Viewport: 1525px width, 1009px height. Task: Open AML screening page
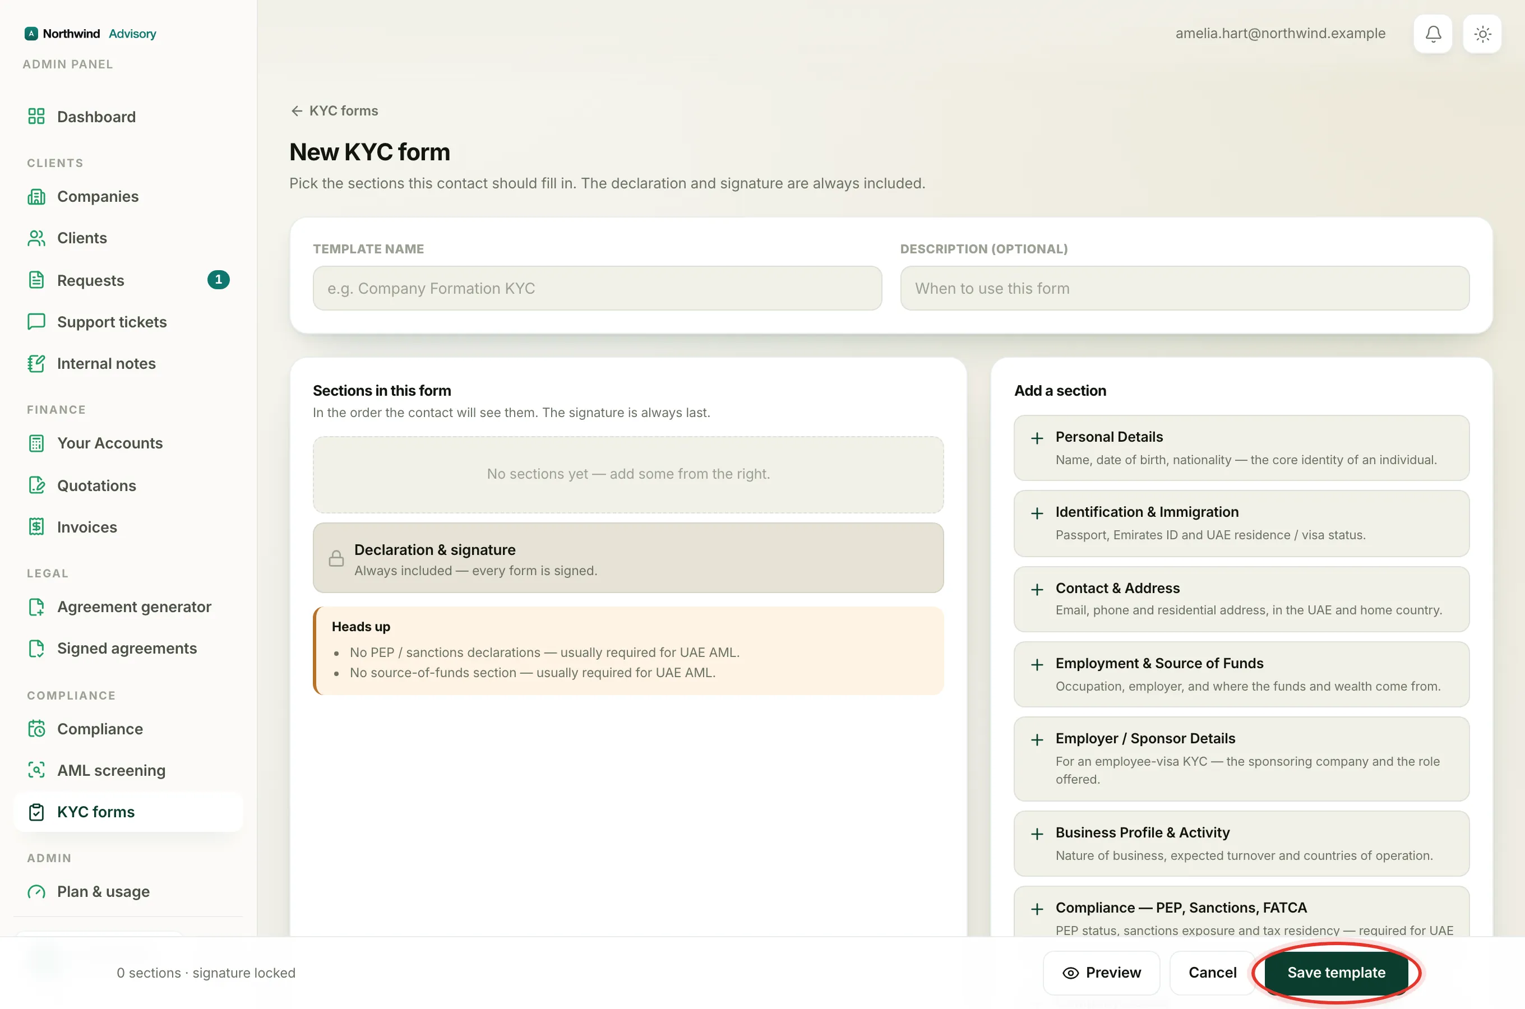[128, 770]
